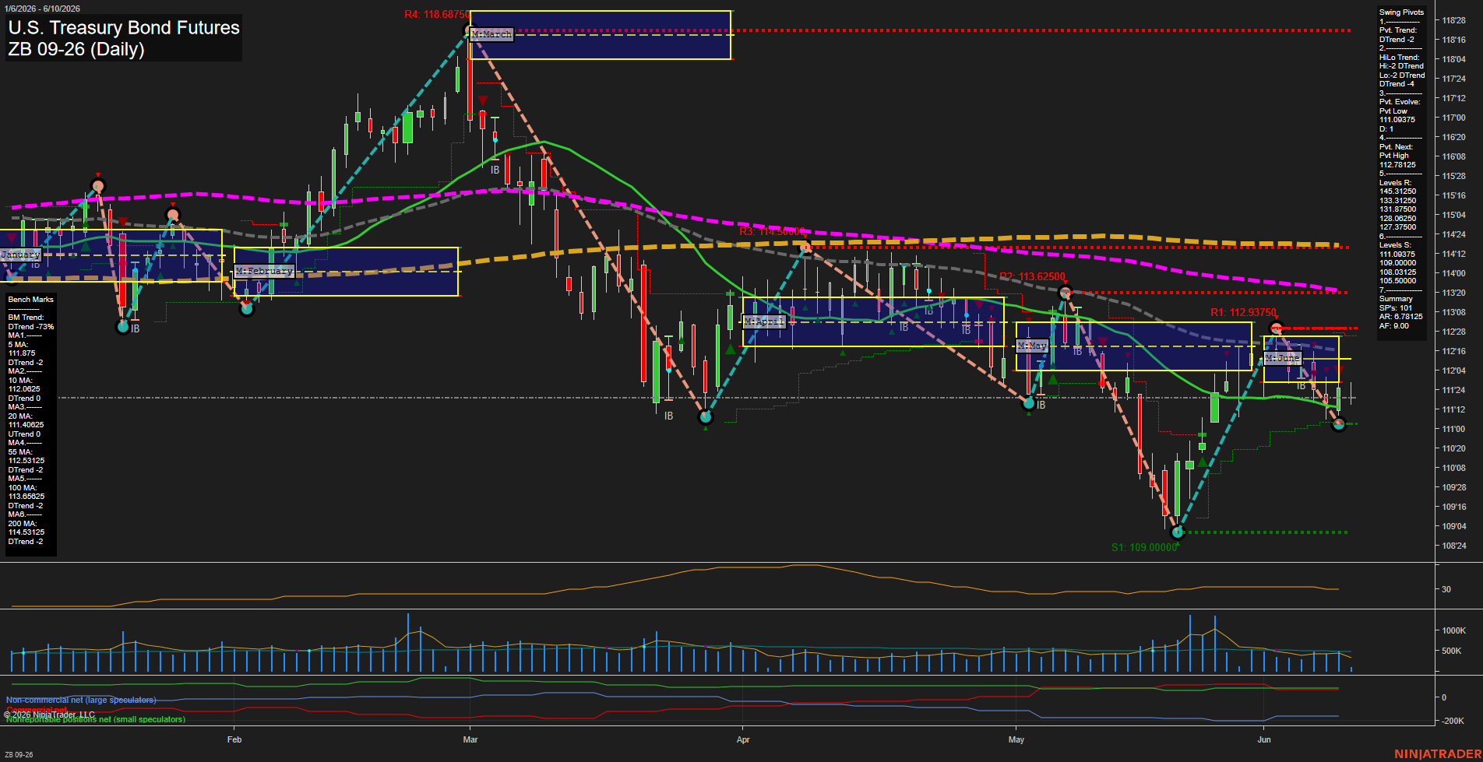Select the M:February monthly range label
The height and width of the screenshot is (762, 1483).
(265, 271)
